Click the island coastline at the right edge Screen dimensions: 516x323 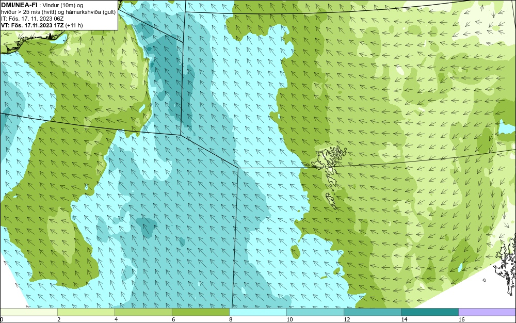(505, 265)
